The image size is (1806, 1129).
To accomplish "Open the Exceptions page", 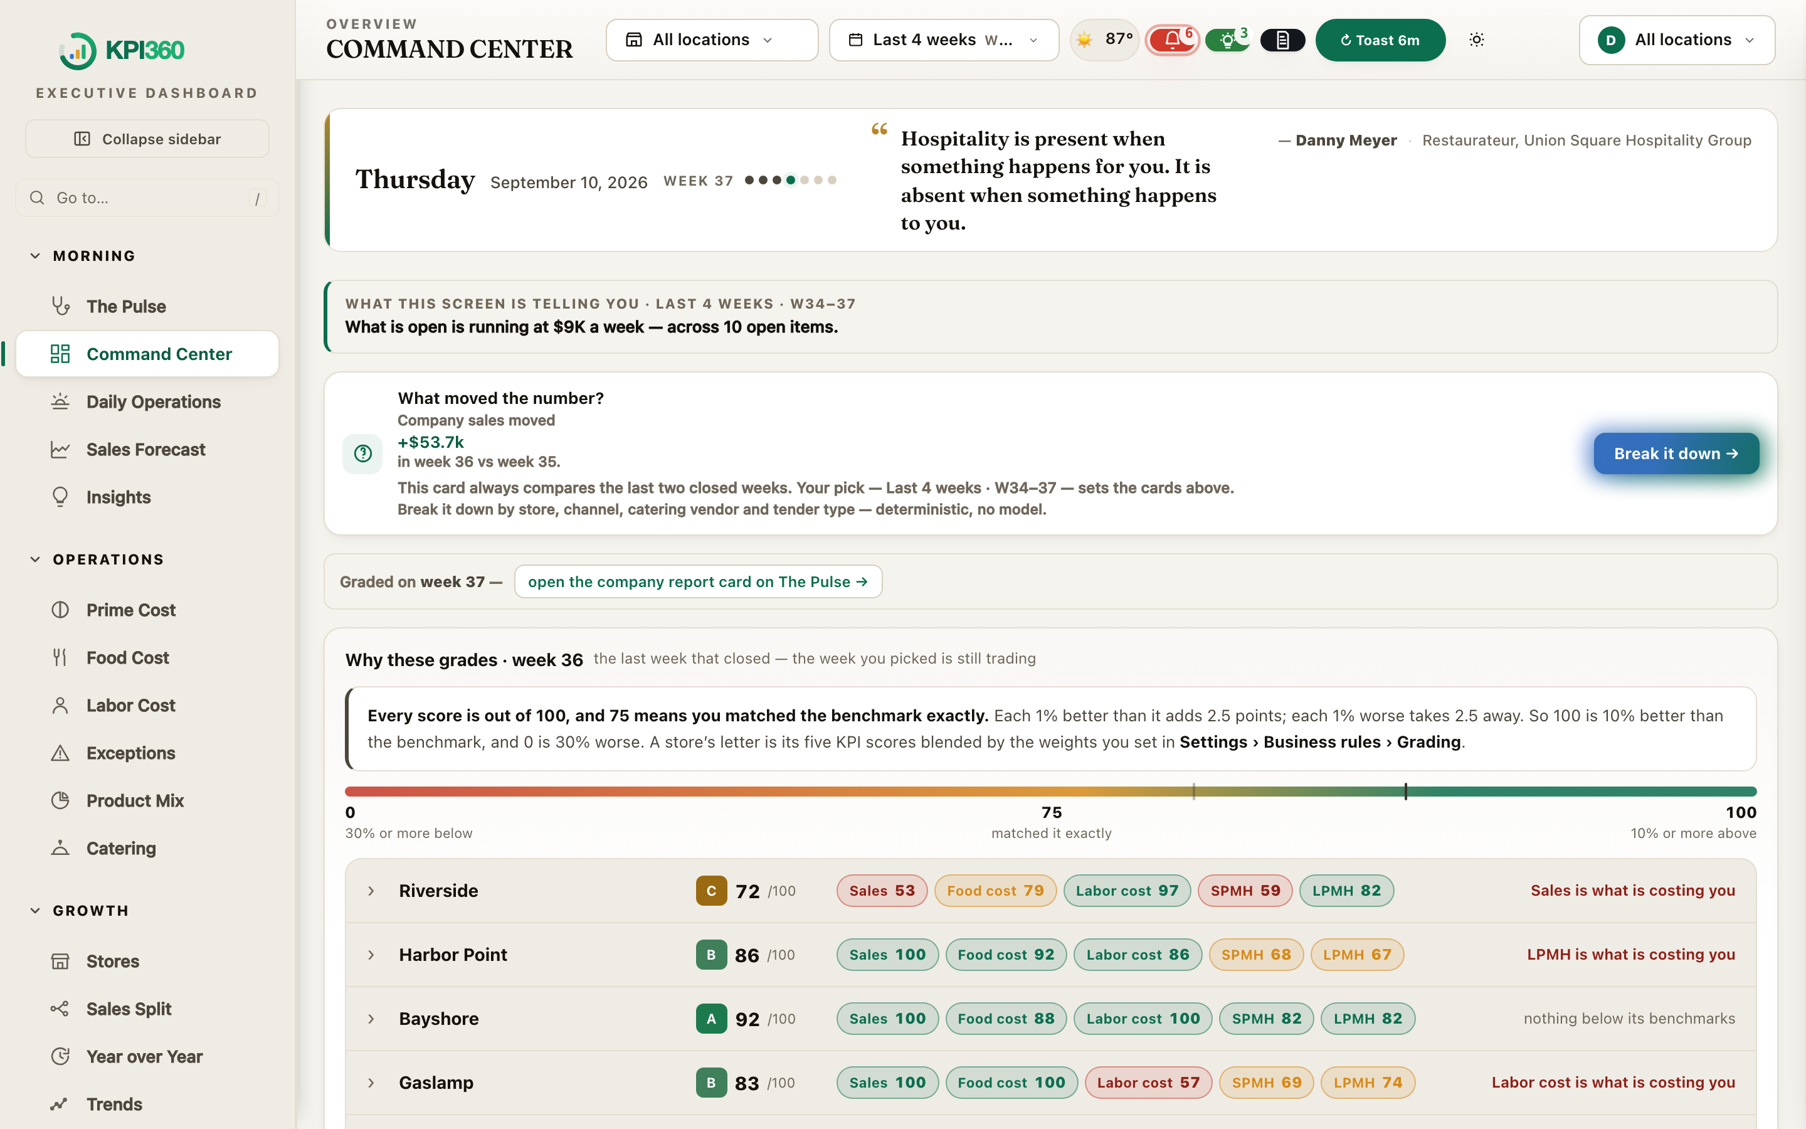I will 147,753.
